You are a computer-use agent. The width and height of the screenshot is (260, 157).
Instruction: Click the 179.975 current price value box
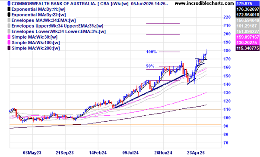tap(247, 3)
